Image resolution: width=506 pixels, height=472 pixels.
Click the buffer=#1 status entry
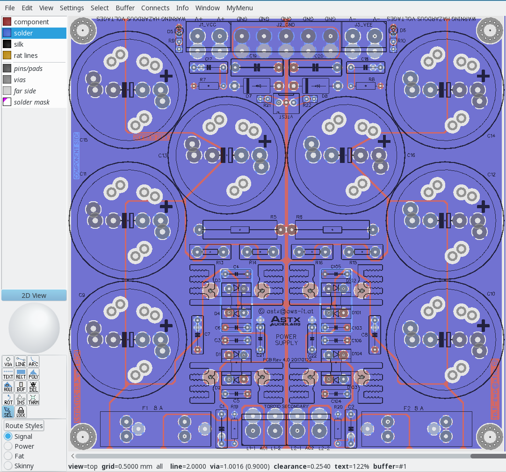tap(390, 466)
